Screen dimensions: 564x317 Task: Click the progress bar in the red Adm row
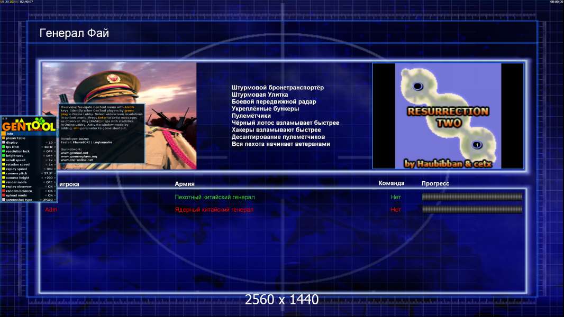(x=472, y=209)
